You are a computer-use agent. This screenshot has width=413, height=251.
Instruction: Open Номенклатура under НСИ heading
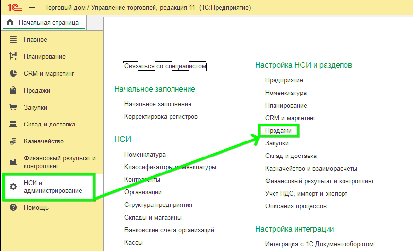[x=145, y=155]
